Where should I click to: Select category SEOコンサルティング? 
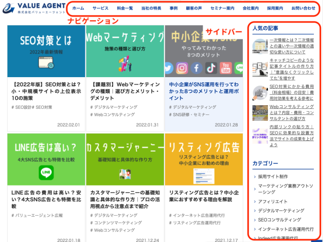(280, 220)
